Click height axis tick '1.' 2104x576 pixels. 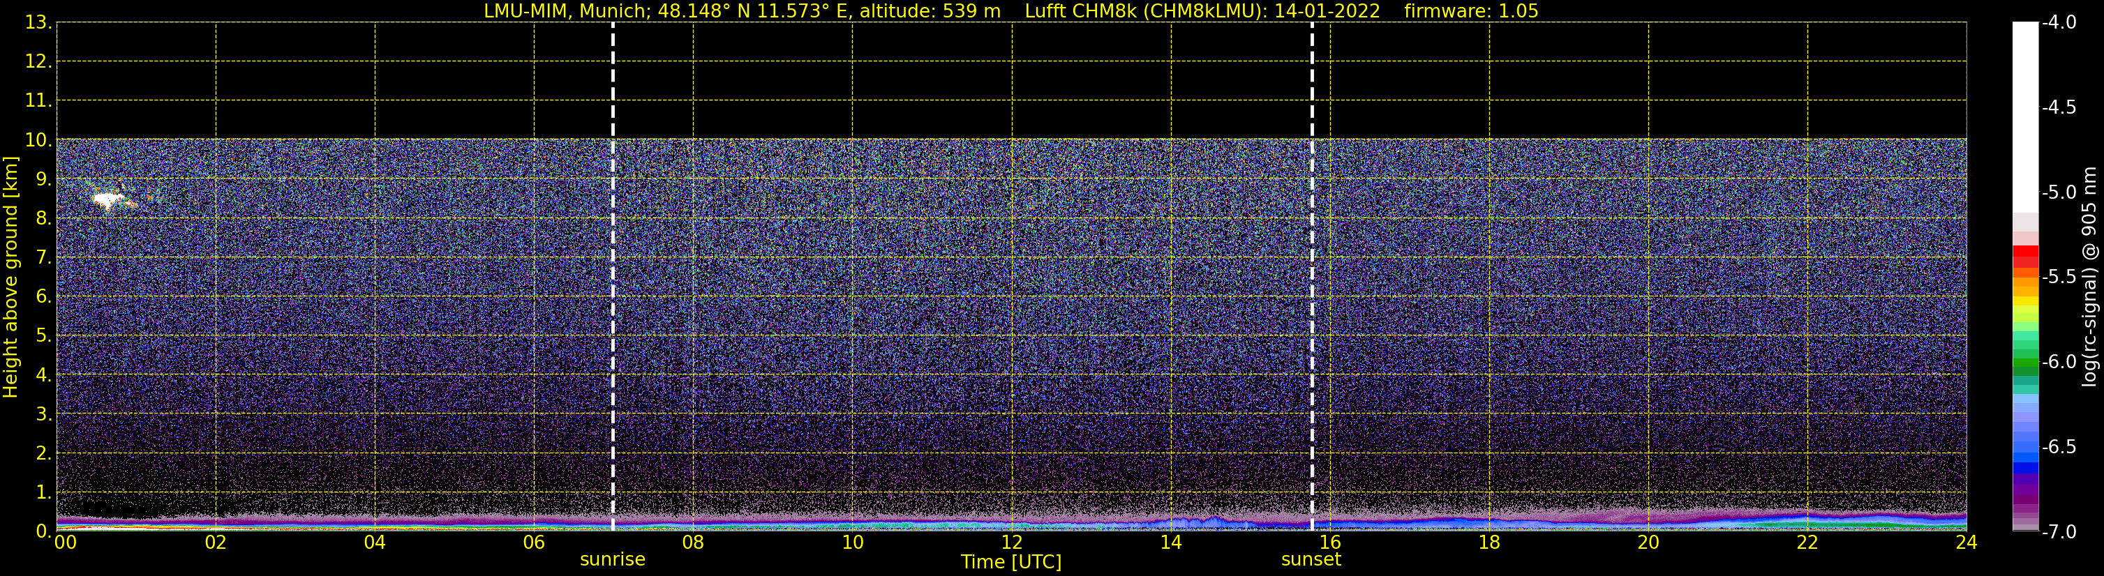click(x=43, y=492)
